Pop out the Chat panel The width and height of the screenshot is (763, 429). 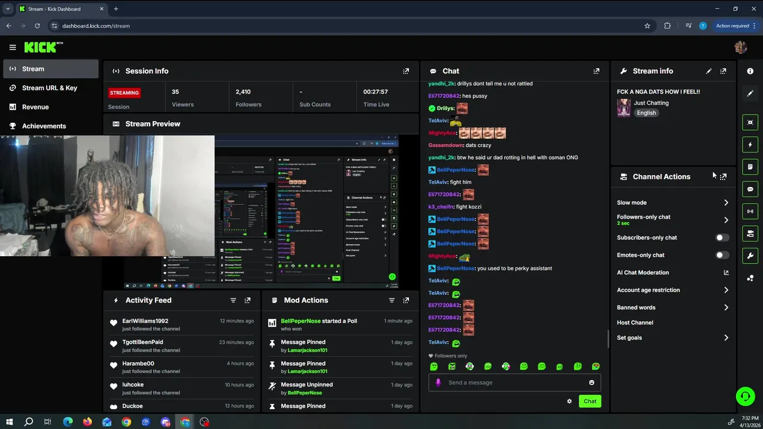(596, 71)
